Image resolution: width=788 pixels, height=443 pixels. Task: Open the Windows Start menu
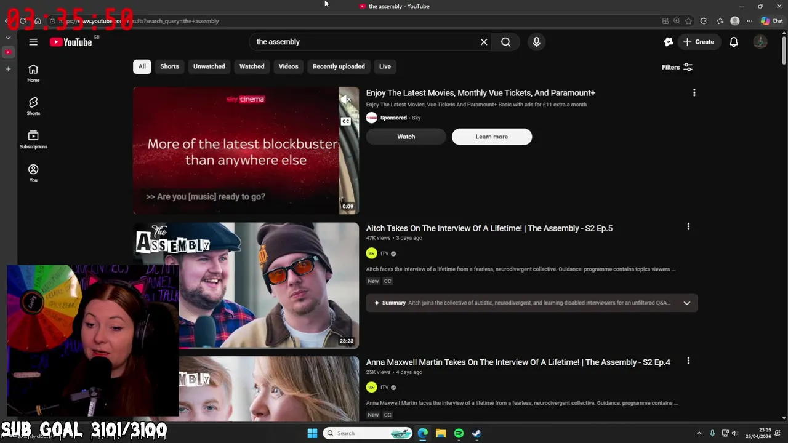point(312,433)
